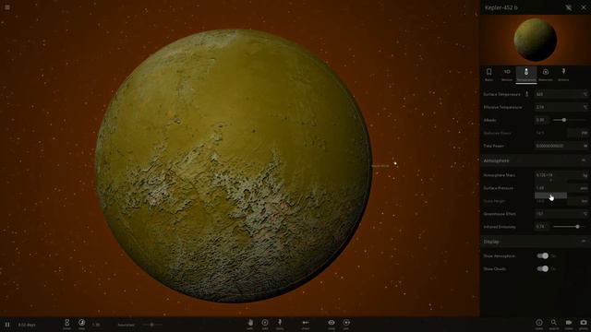This screenshot has height=332, width=591.
Task: Select the Launch tool icon
Action: tap(306, 324)
